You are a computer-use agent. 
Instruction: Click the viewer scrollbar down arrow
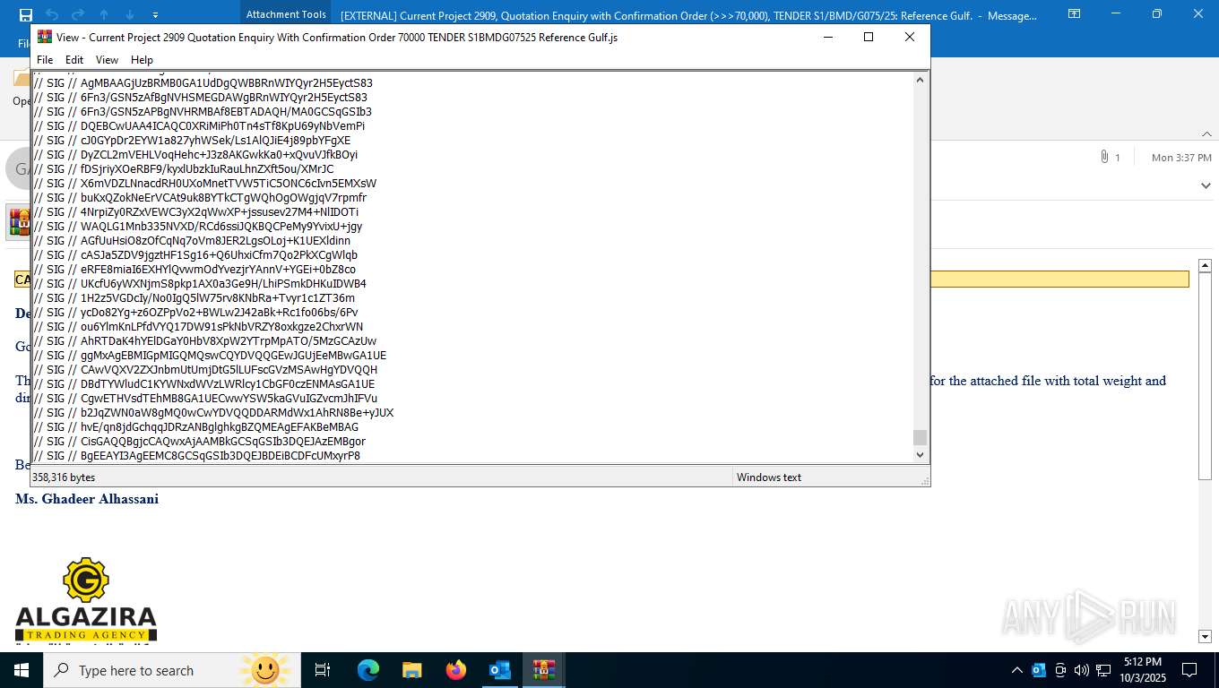[920, 455]
